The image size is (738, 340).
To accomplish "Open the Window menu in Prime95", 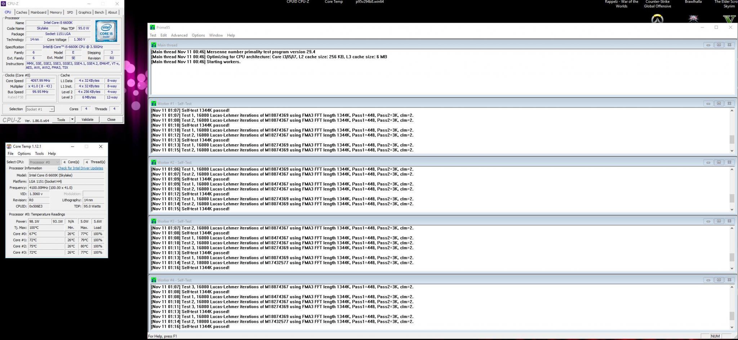I will coord(216,35).
